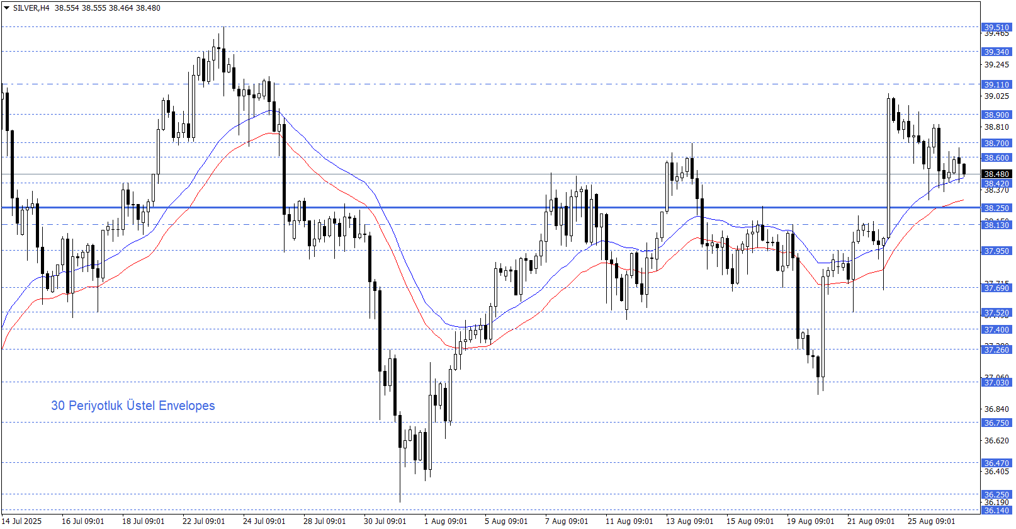Select the 36.750 price level label
This screenshot has height=529, width=1016.
pos(996,423)
